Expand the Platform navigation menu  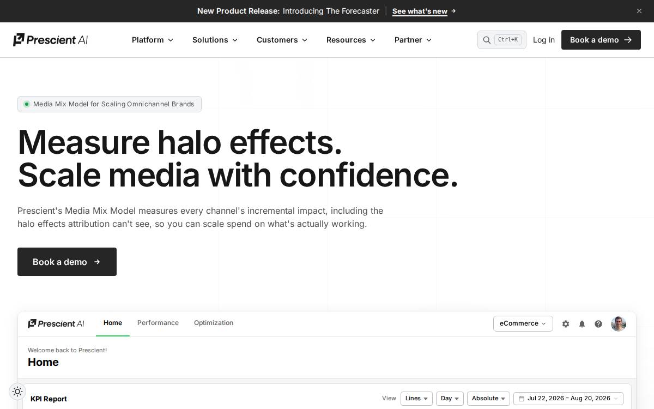pos(153,40)
